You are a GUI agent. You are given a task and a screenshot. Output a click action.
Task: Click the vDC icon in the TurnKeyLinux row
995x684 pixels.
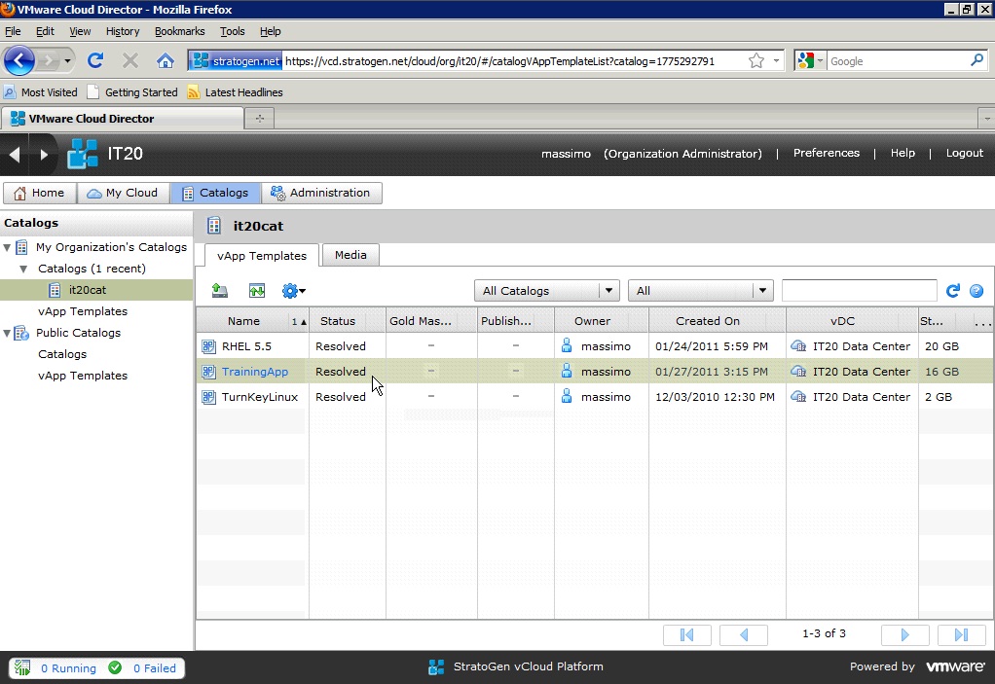[x=798, y=396]
